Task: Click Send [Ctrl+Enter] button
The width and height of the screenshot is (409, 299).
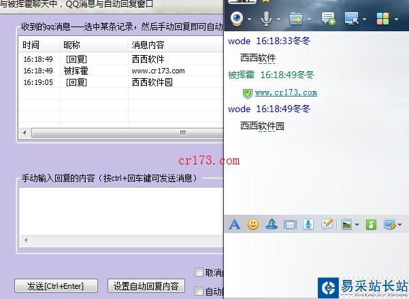Action: 56,286
